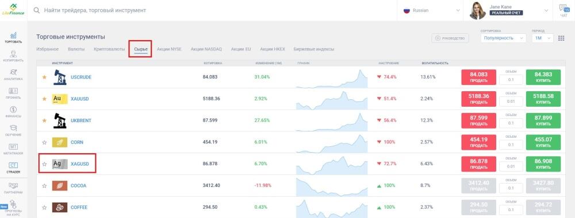
Task: Click the Руководство guide button
Action: 450,38
